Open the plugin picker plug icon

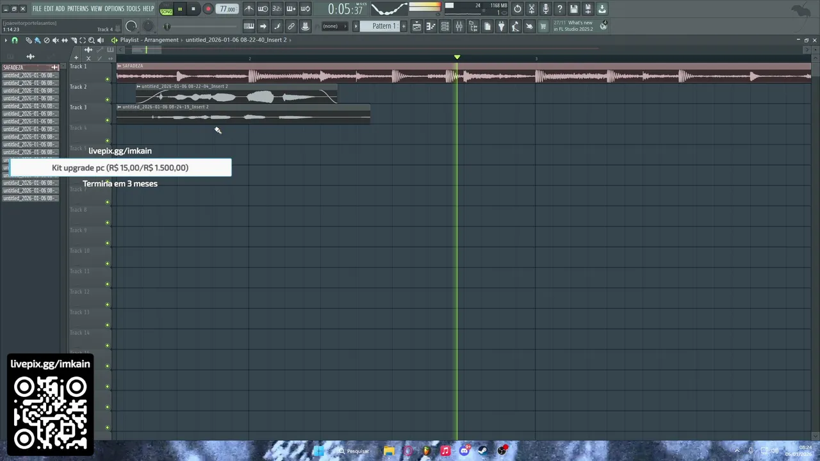[x=501, y=26]
